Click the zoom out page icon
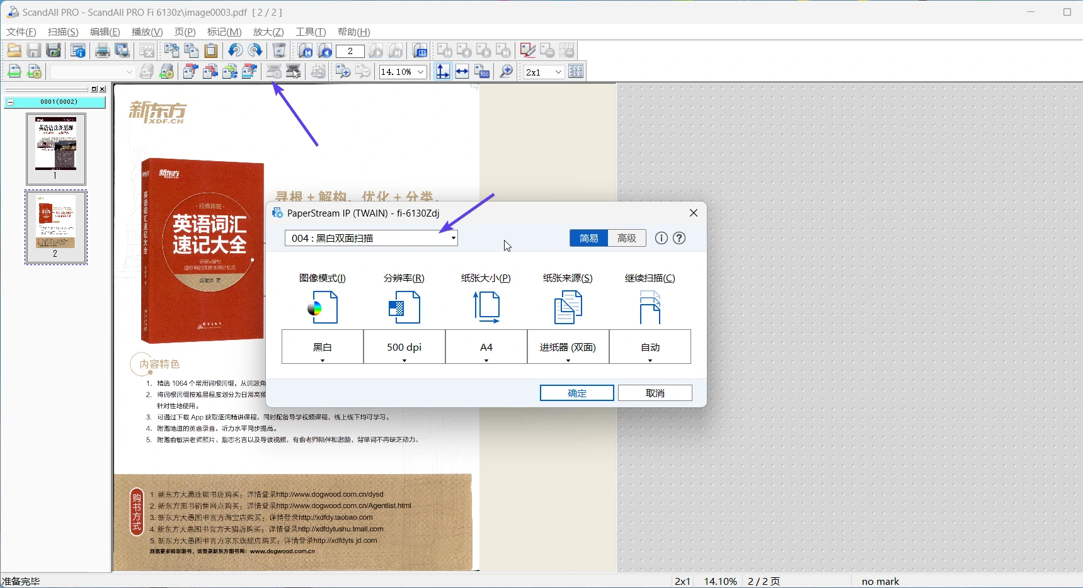Screen dimensions: 1083x588 tap(363, 72)
